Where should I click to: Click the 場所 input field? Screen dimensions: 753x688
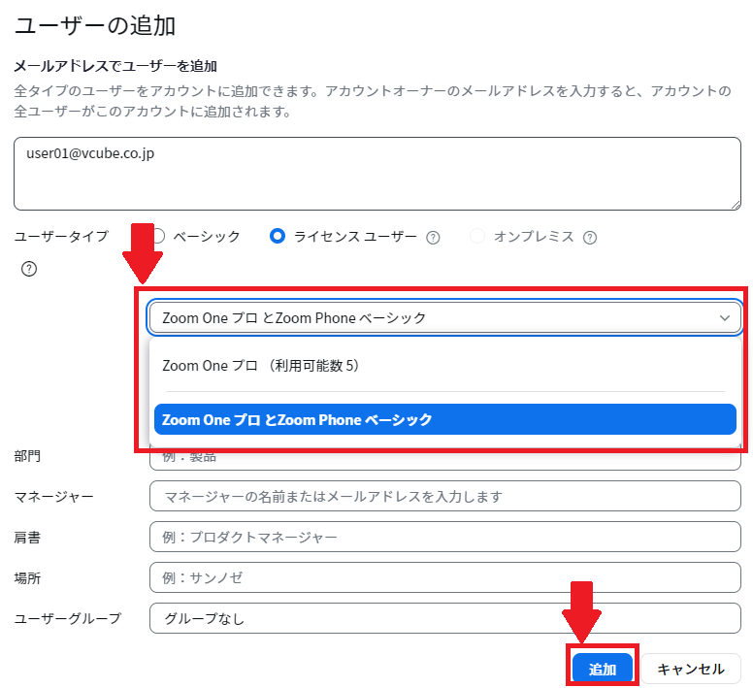tap(444, 577)
